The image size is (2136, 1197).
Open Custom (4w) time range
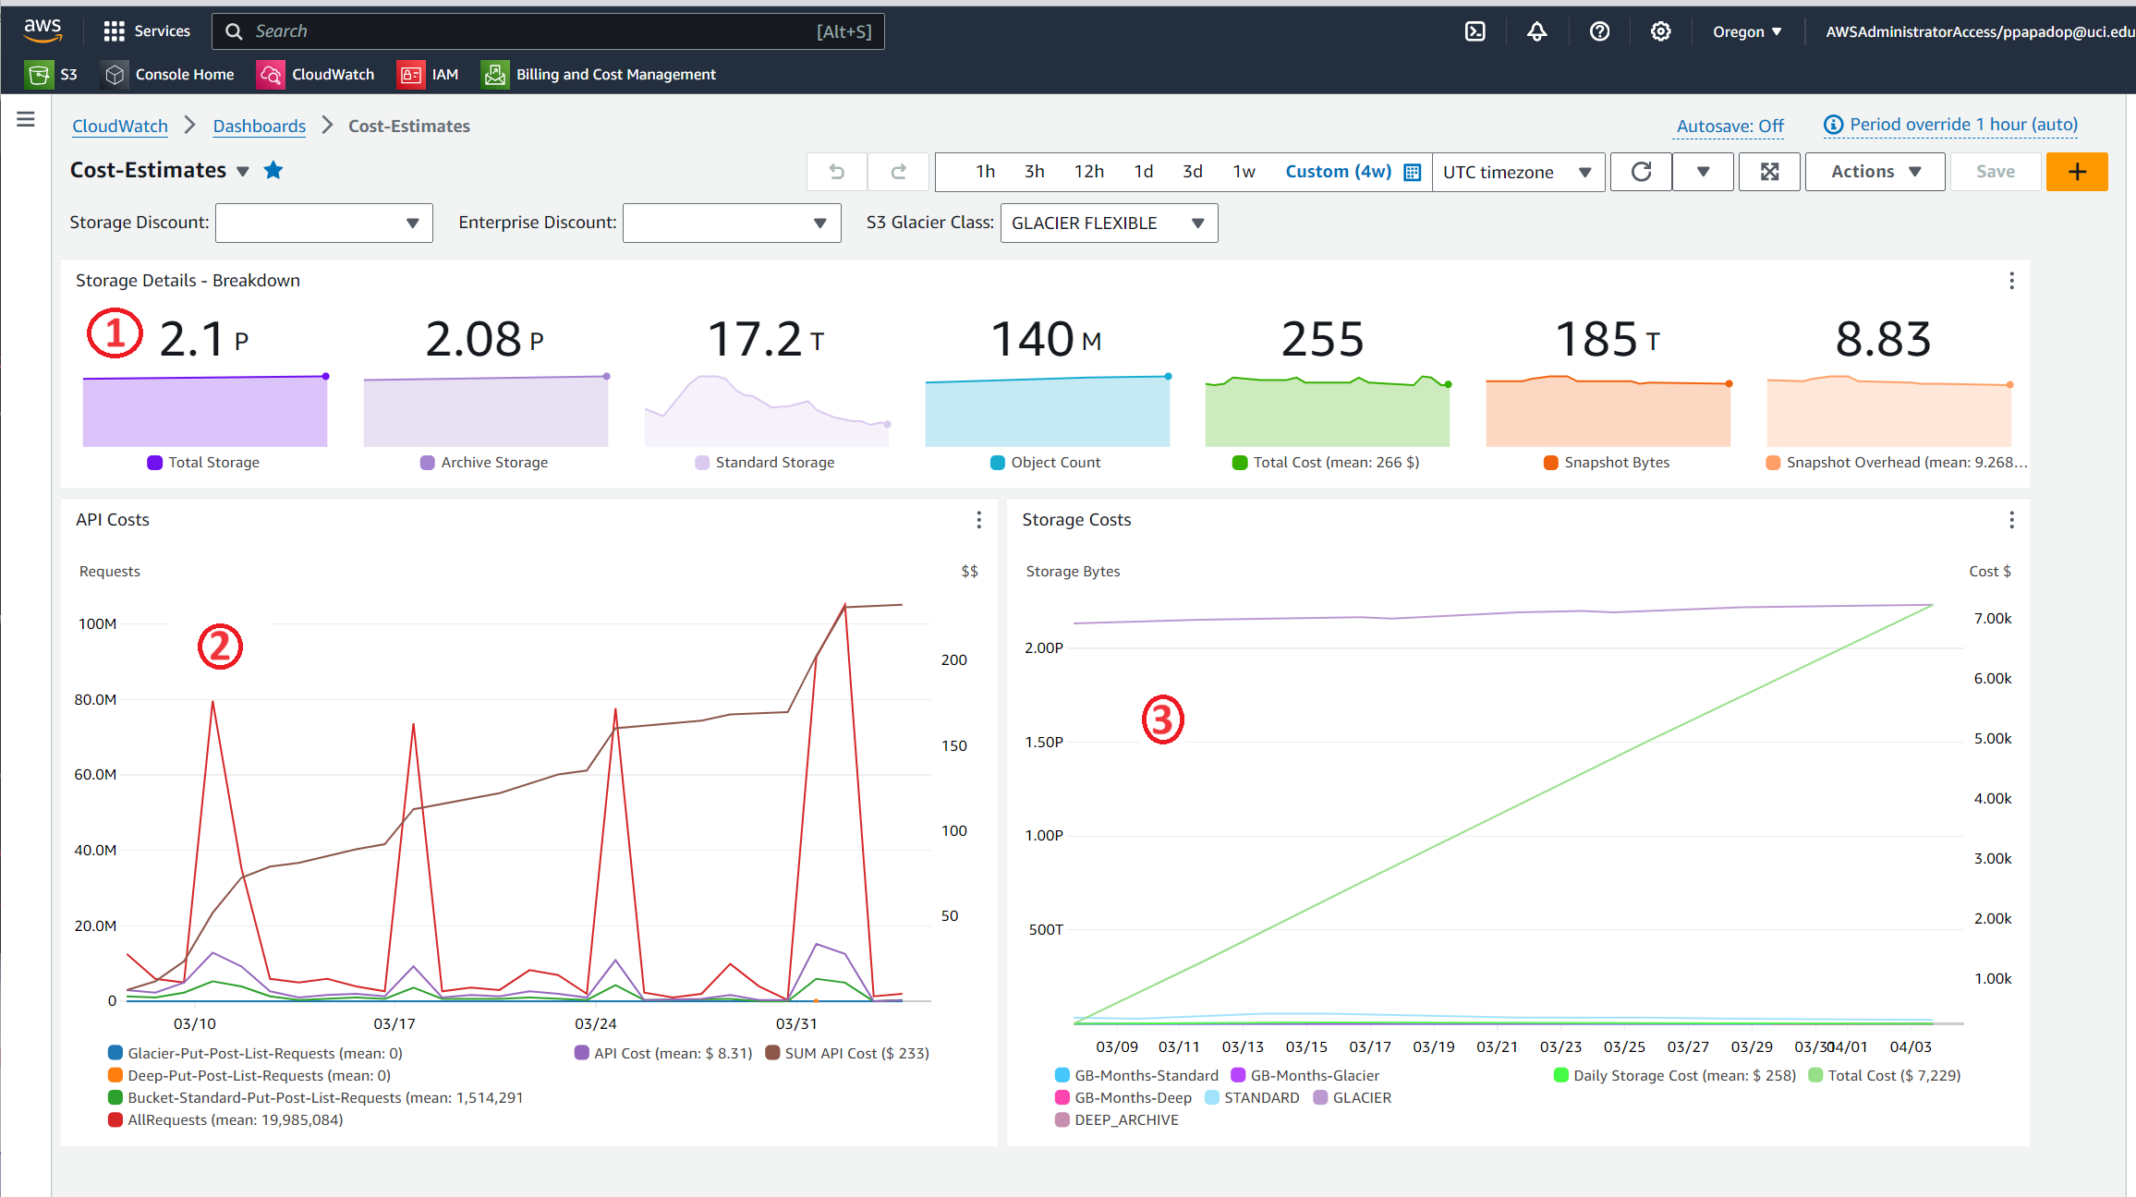(1338, 172)
